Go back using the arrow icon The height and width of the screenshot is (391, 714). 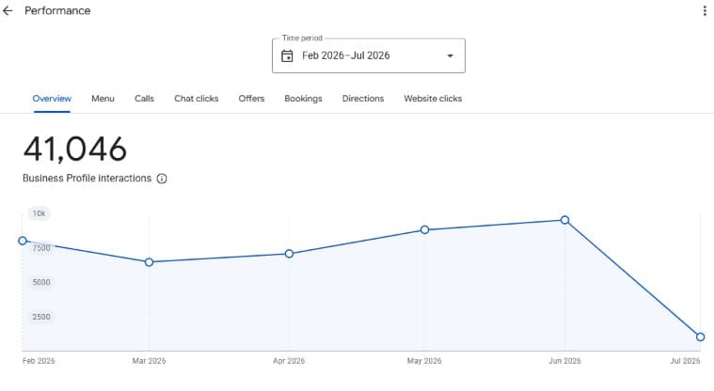point(8,10)
